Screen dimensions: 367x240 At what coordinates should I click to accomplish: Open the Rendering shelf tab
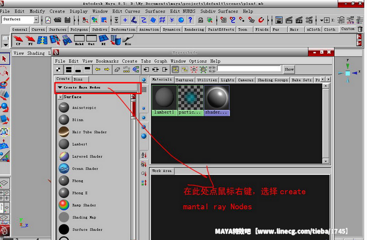click(x=194, y=29)
